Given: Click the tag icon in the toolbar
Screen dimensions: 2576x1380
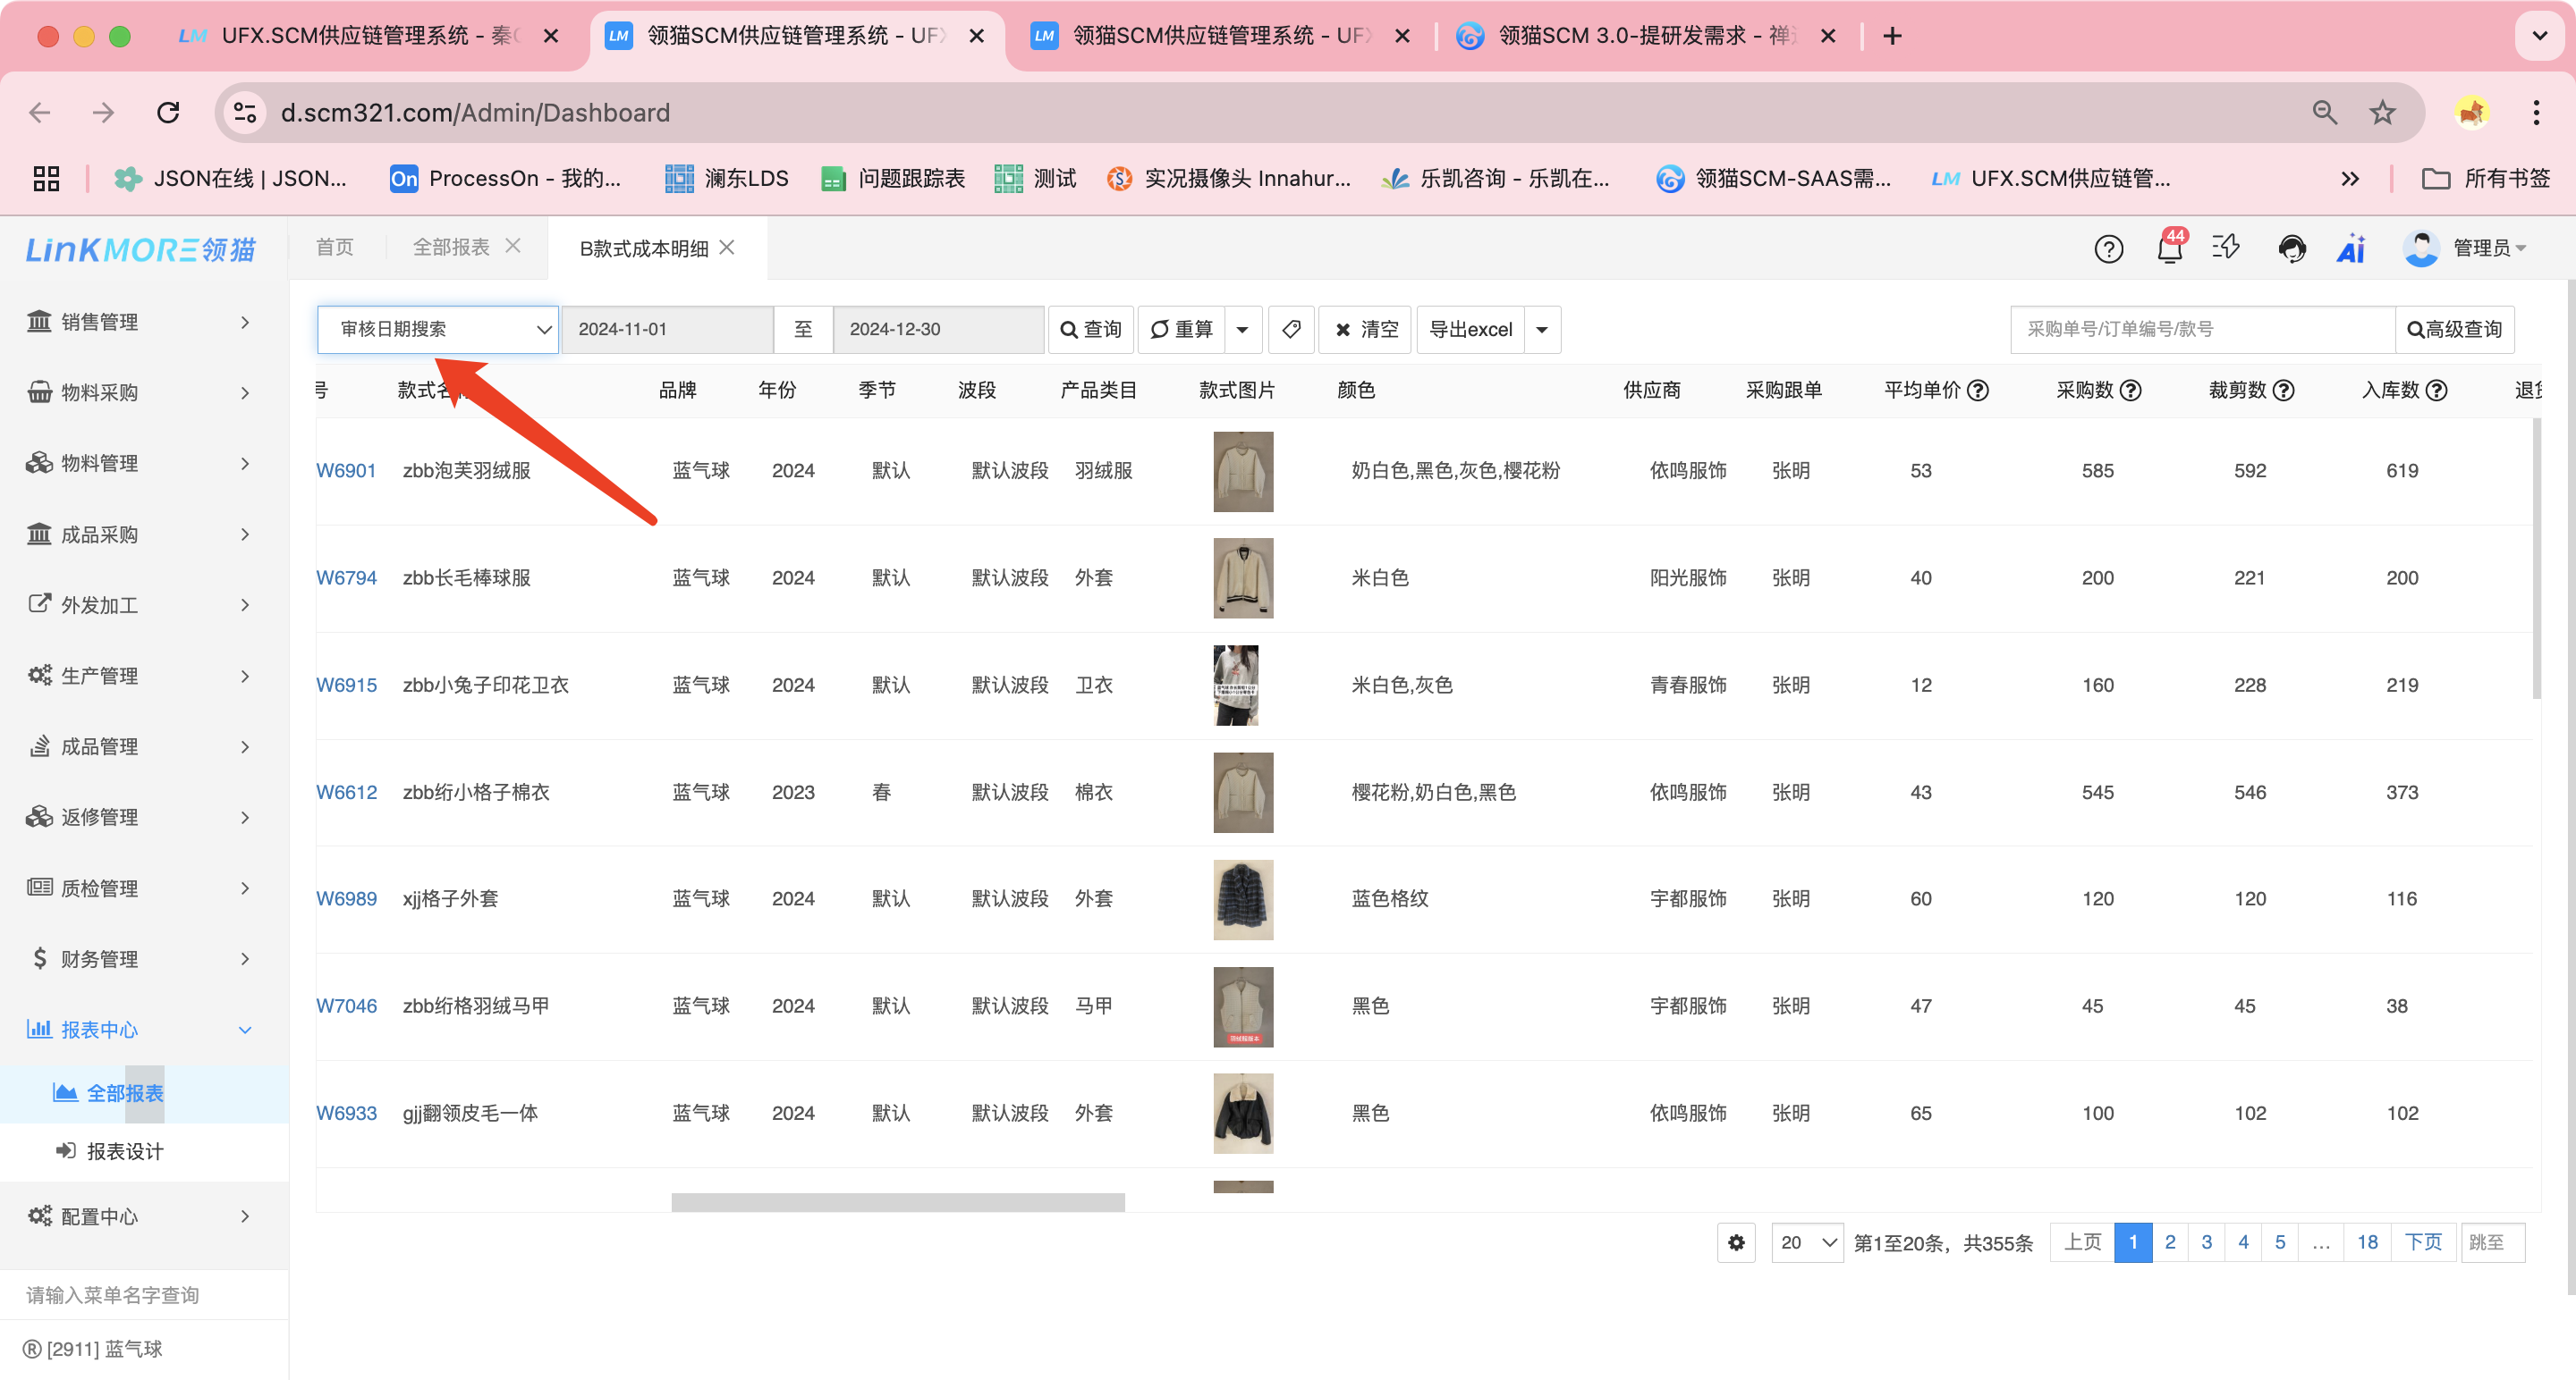Looking at the screenshot, I should pyautogui.click(x=1291, y=329).
